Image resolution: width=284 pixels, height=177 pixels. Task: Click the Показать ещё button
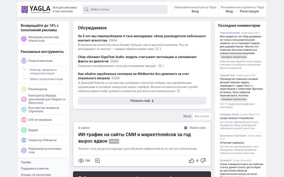tap(142, 101)
